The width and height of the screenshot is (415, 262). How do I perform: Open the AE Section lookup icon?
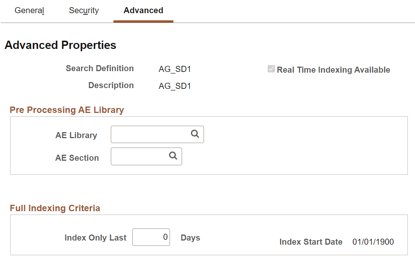click(173, 156)
